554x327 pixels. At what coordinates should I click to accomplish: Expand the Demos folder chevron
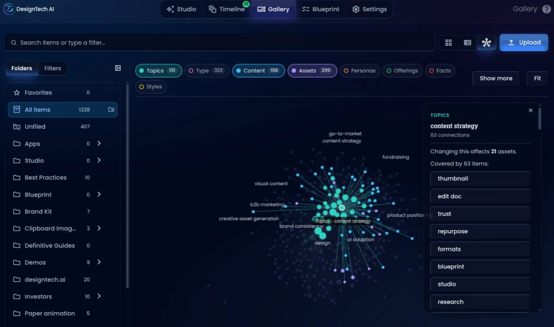click(99, 262)
